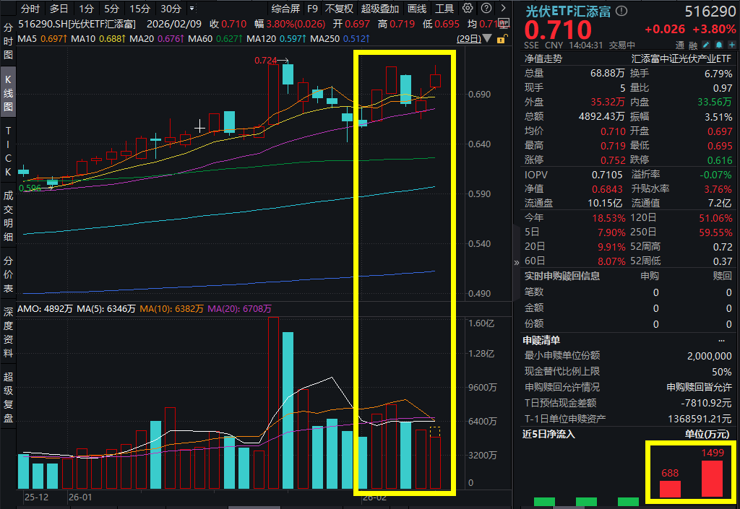This screenshot has width=740, height=509.
Task: Click the 通 connect badge
Action: point(680,45)
